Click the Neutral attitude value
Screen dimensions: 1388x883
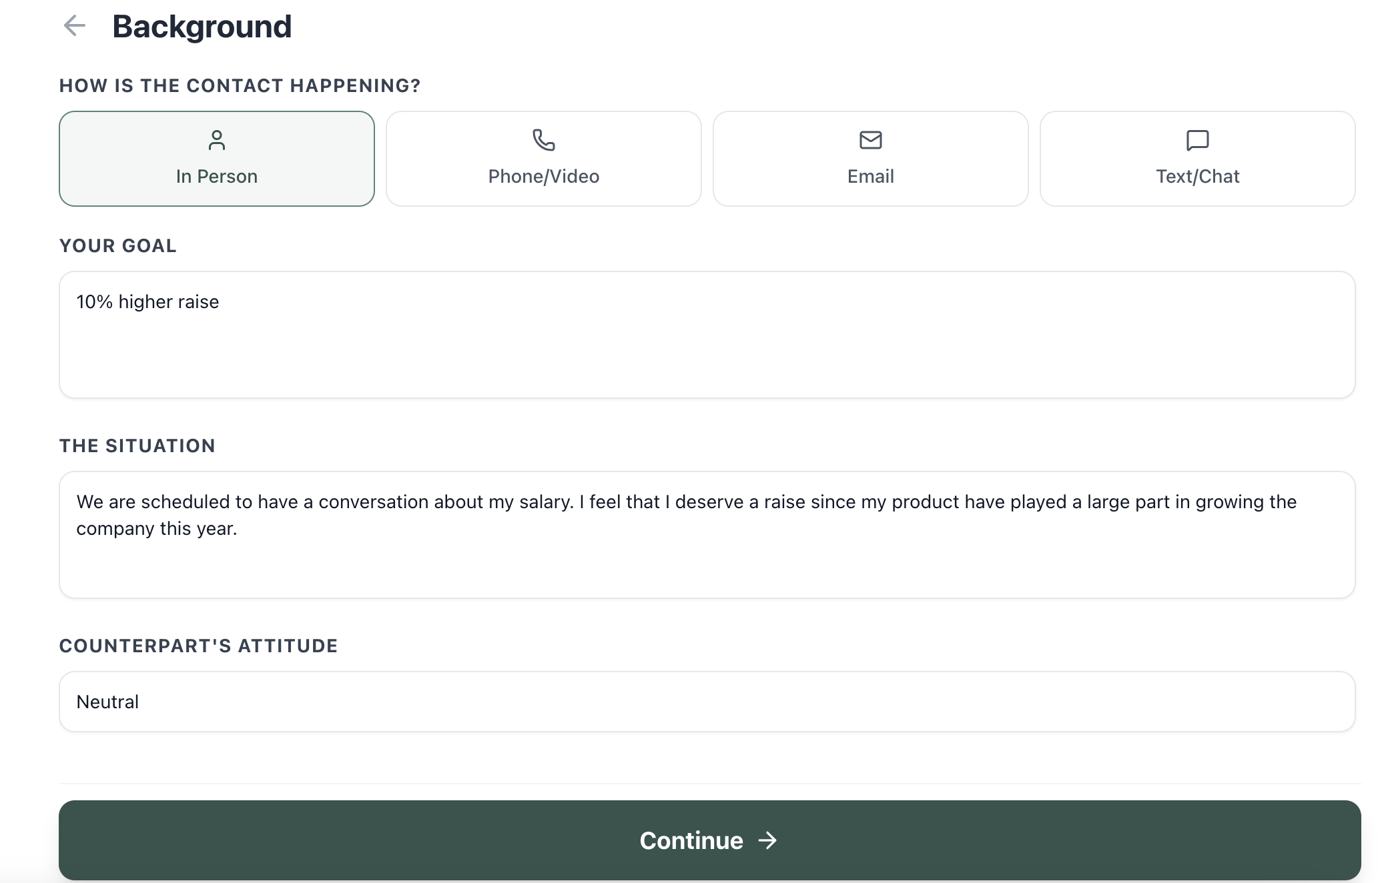click(x=107, y=701)
